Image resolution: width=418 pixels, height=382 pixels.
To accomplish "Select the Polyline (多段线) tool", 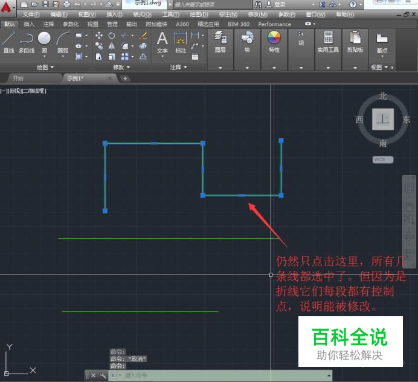I will [x=27, y=42].
